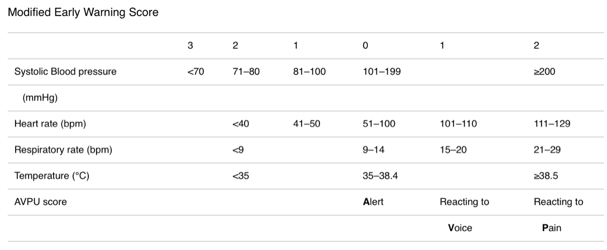Select the 71–80 blood pressure cell
Image resolution: width=607 pixels, height=250 pixels.
click(246, 72)
